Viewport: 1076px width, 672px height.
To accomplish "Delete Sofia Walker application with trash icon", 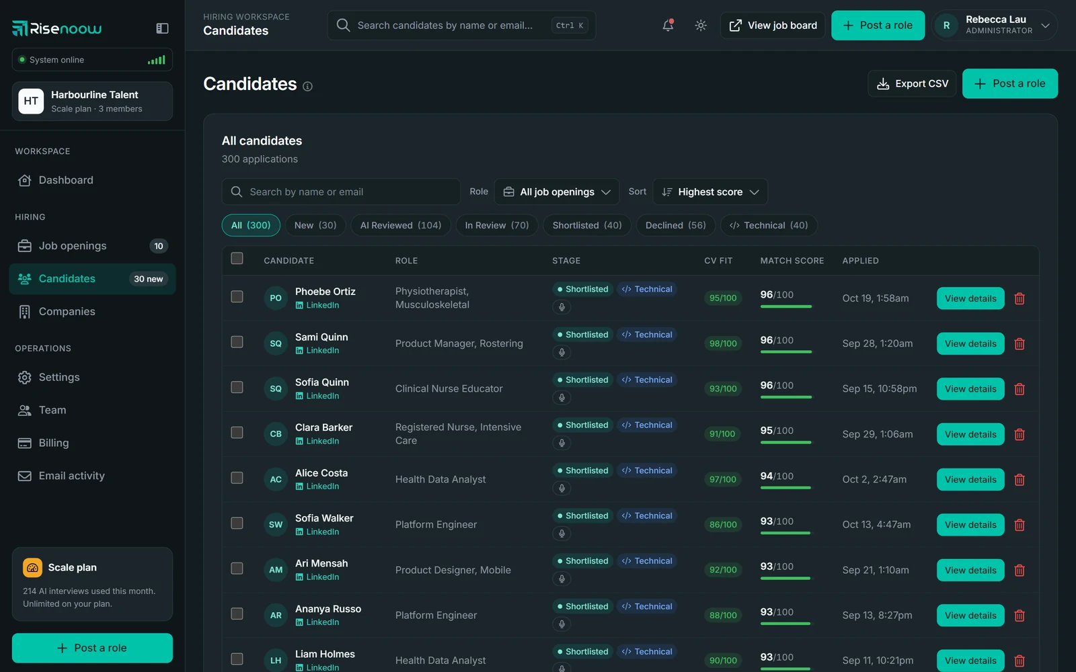I will click(x=1020, y=525).
